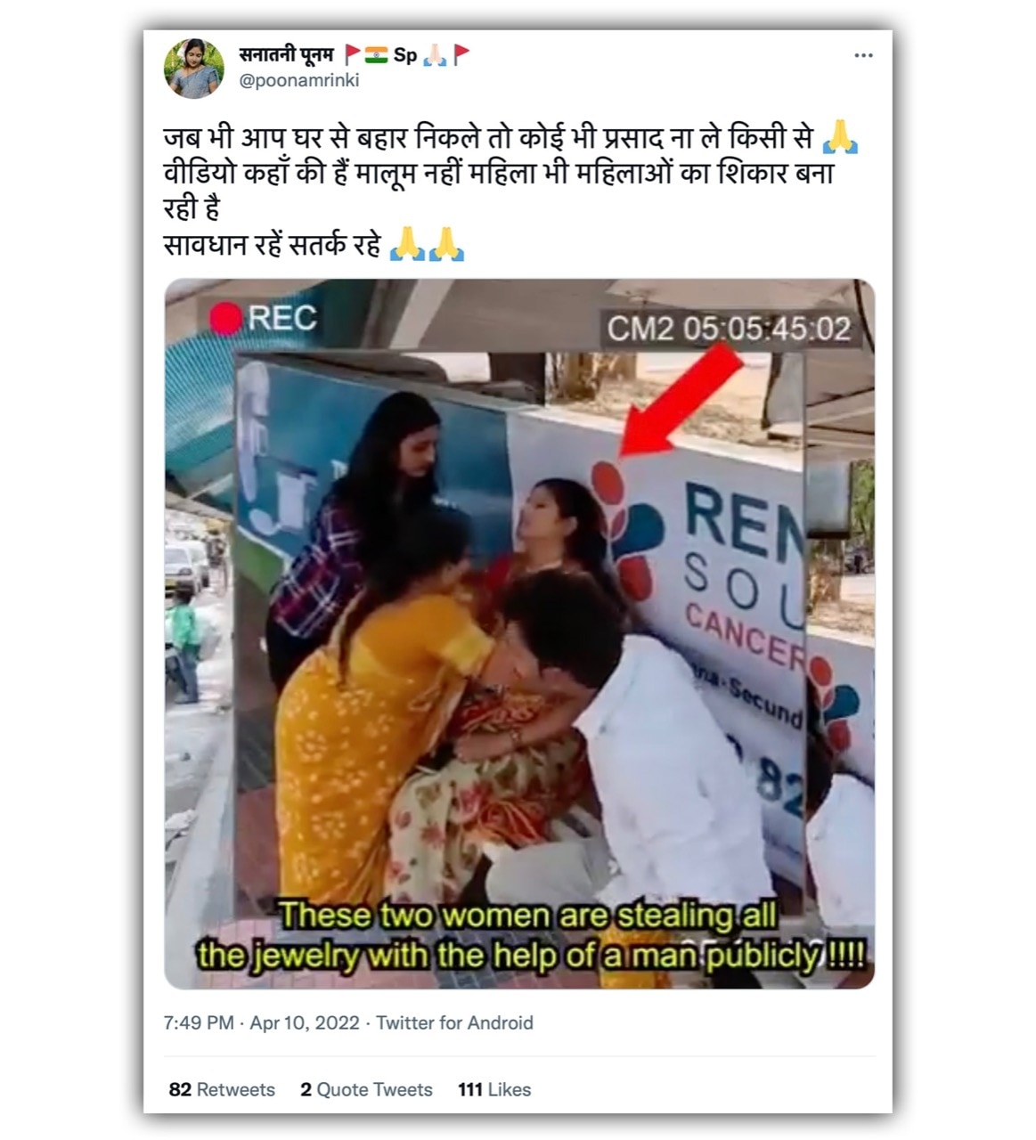This screenshot has width=1036, height=1140.
Task: Click the double folded hands emoji on last line
Action: (428, 244)
